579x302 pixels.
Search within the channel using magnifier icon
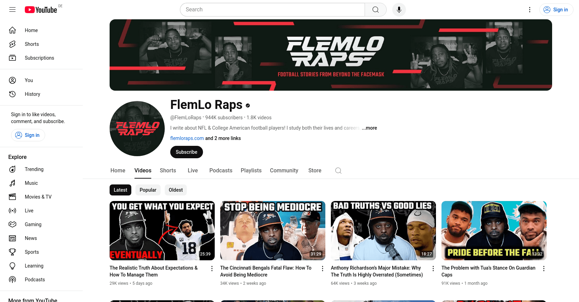338,171
